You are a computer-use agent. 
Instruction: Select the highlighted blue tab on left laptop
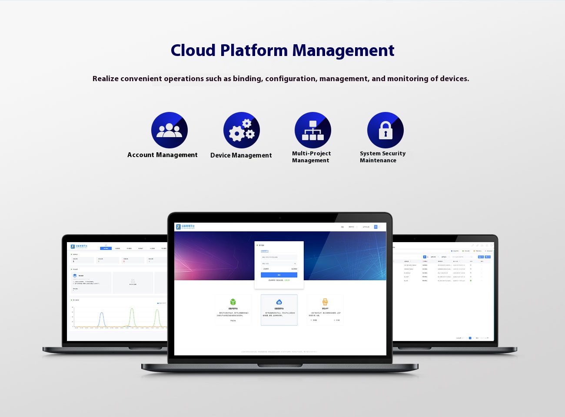pyautogui.click(x=106, y=249)
